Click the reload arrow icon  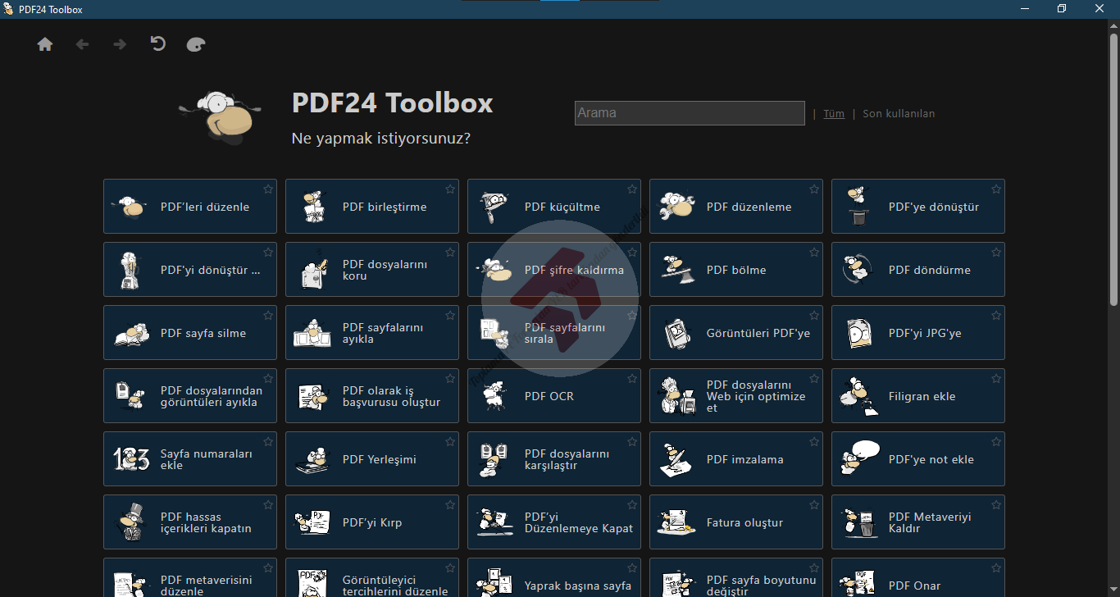pyautogui.click(x=158, y=43)
